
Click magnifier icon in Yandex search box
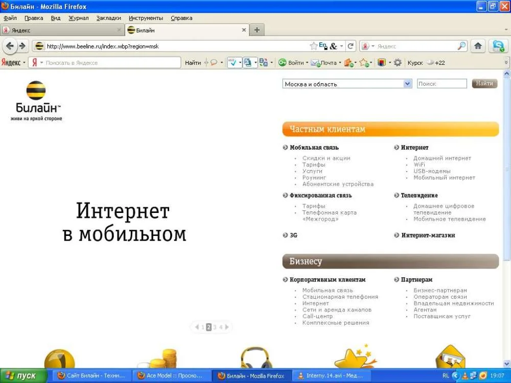click(x=461, y=46)
